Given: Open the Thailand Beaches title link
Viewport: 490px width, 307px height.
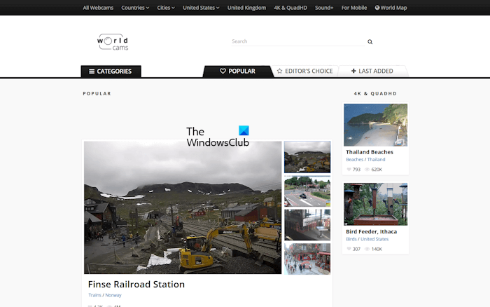Looking at the screenshot, I should [x=370, y=152].
